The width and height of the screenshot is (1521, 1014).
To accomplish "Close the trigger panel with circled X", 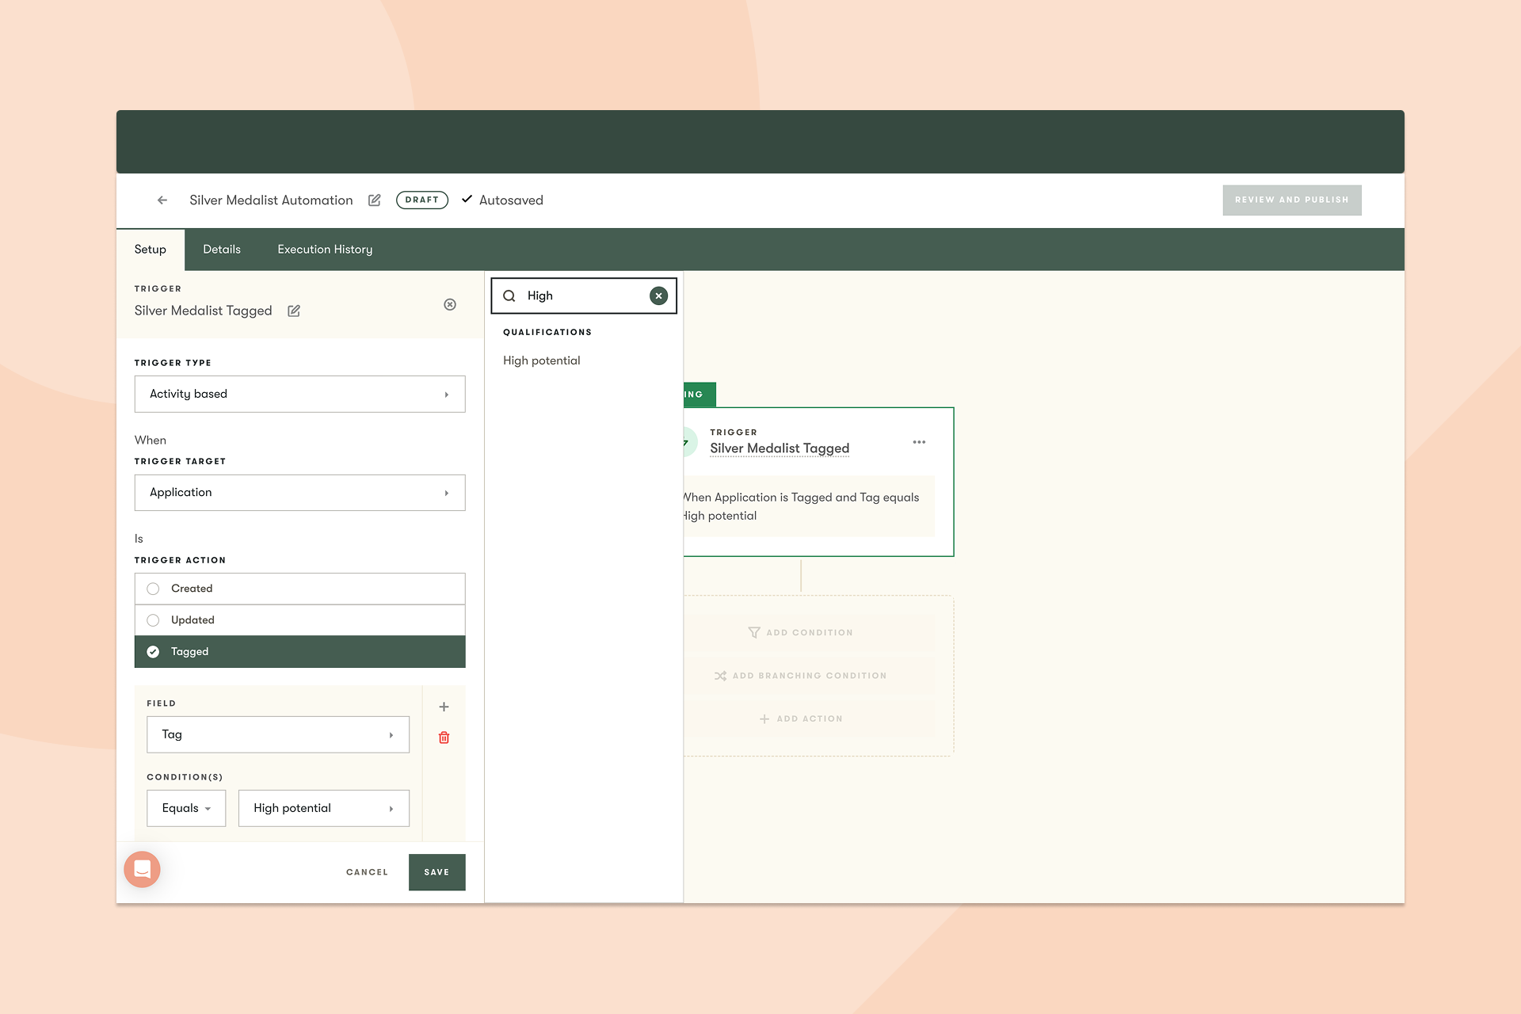I will [x=450, y=305].
